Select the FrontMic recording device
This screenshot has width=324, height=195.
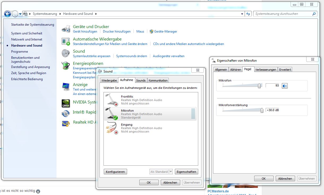coord(150,100)
